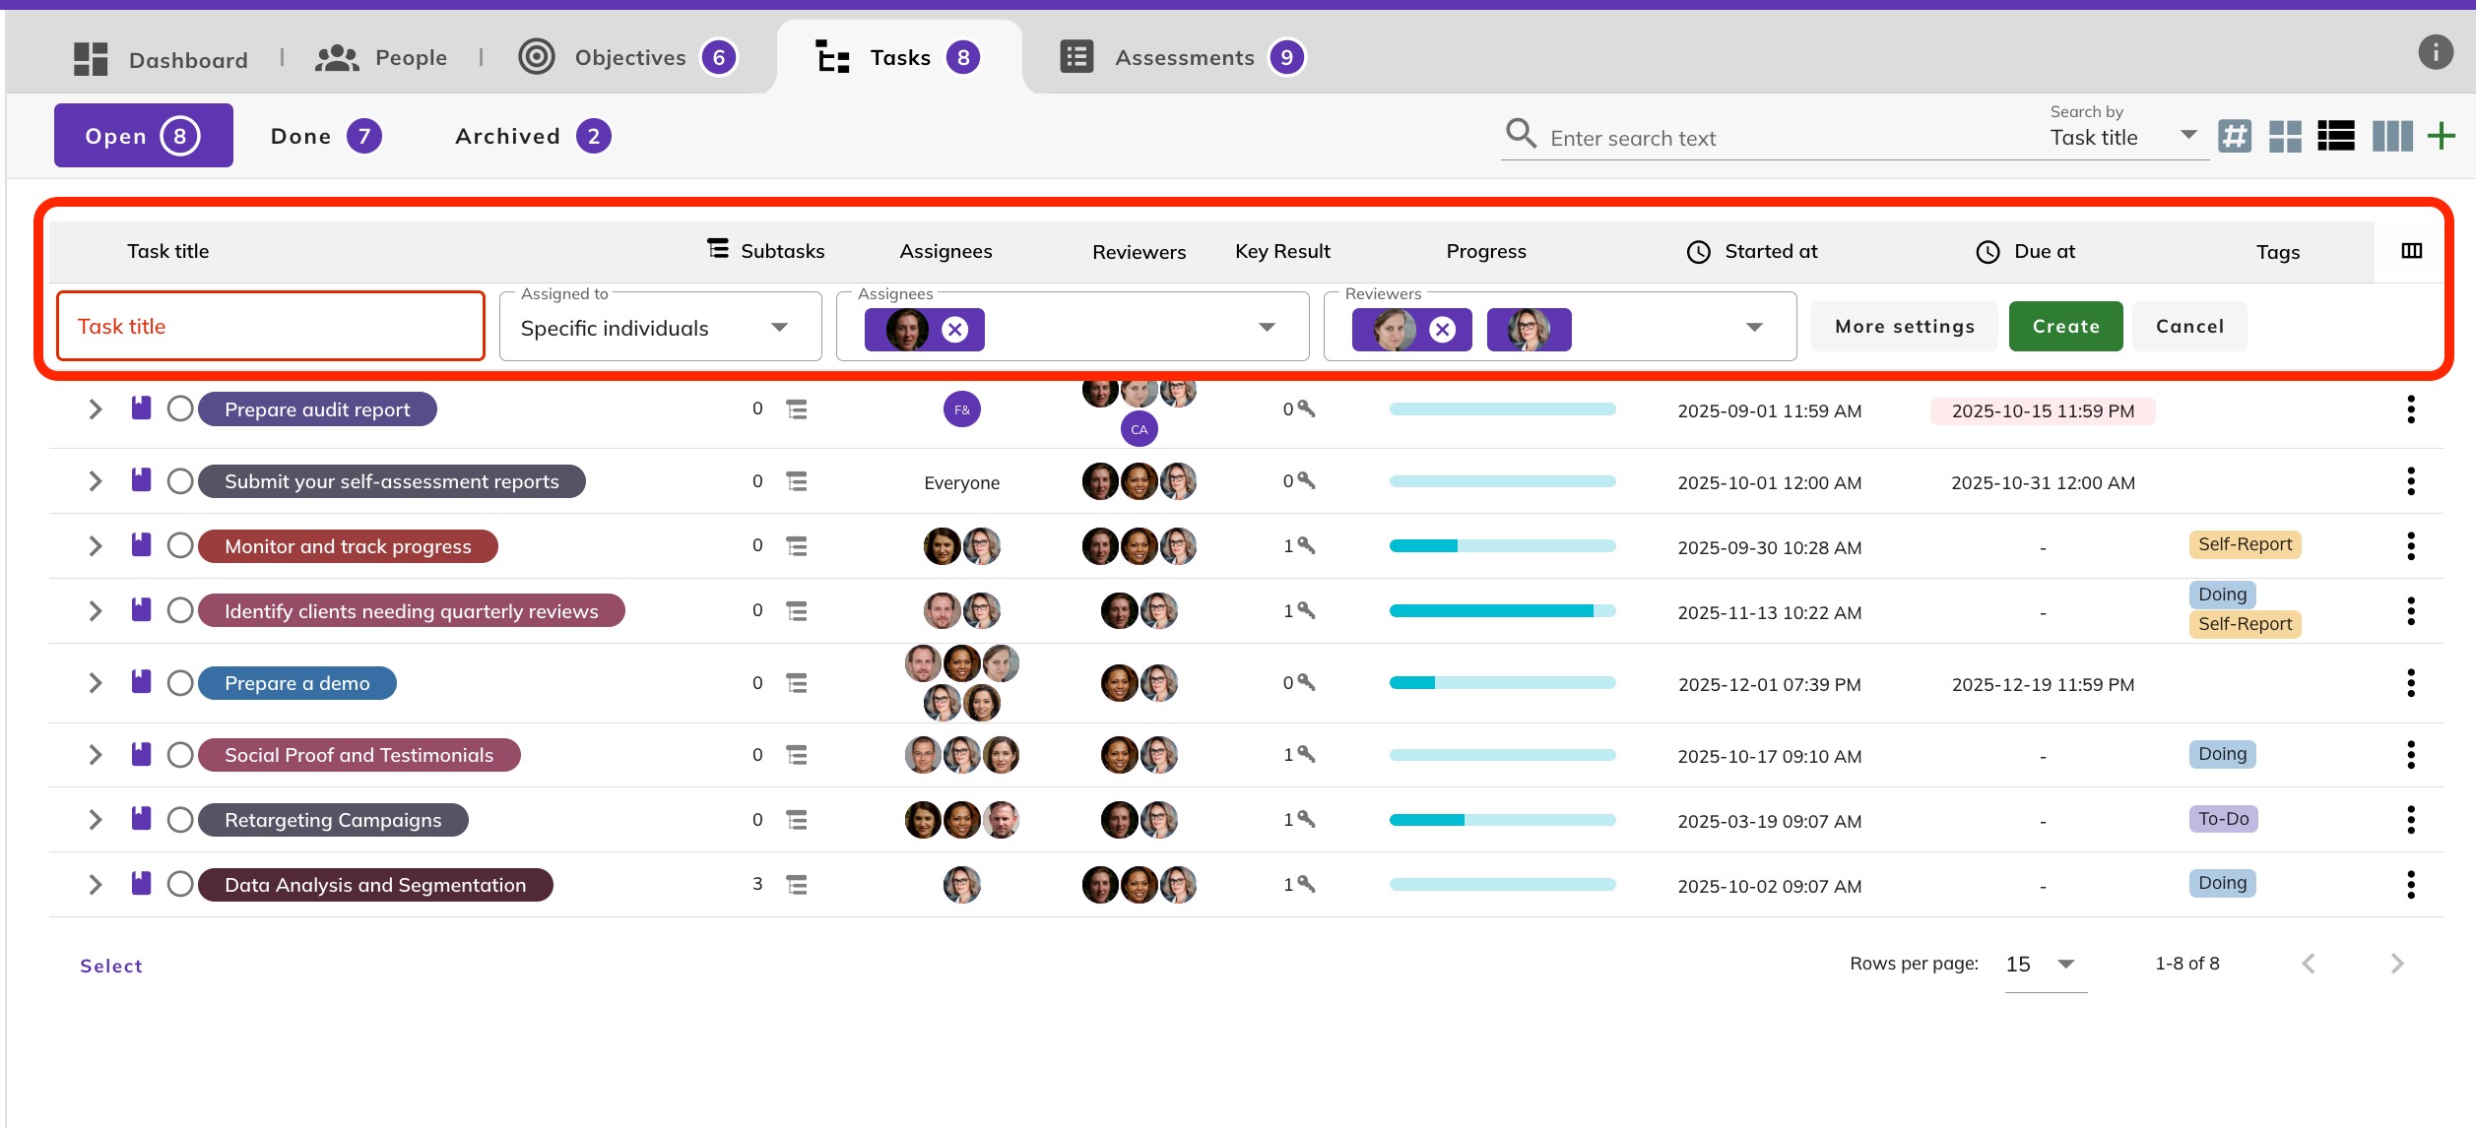The image size is (2476, 1128).
Task: Switch to the kanban columns view icon
Action: point(2392,136)
